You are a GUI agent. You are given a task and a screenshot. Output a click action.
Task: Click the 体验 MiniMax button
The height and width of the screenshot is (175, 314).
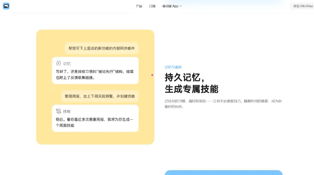pyautogui.click(x=303, y=6)
